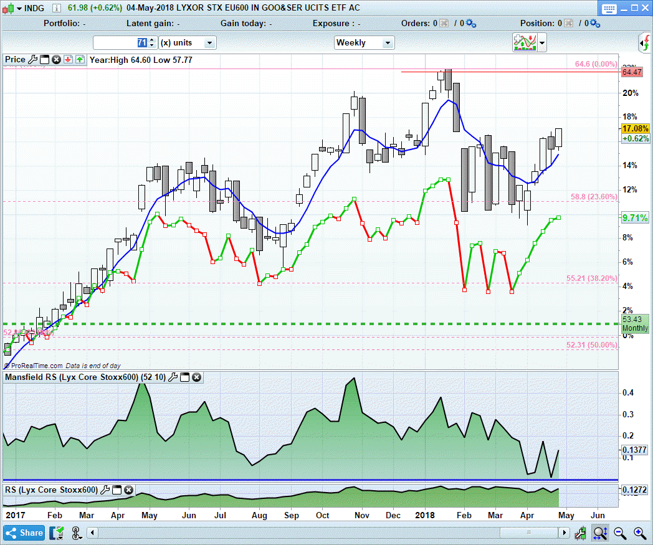The height and width of the screenshot is (545, 653).
Task: Open the Weekly timeframe dropdown
Action: (365, 42)
